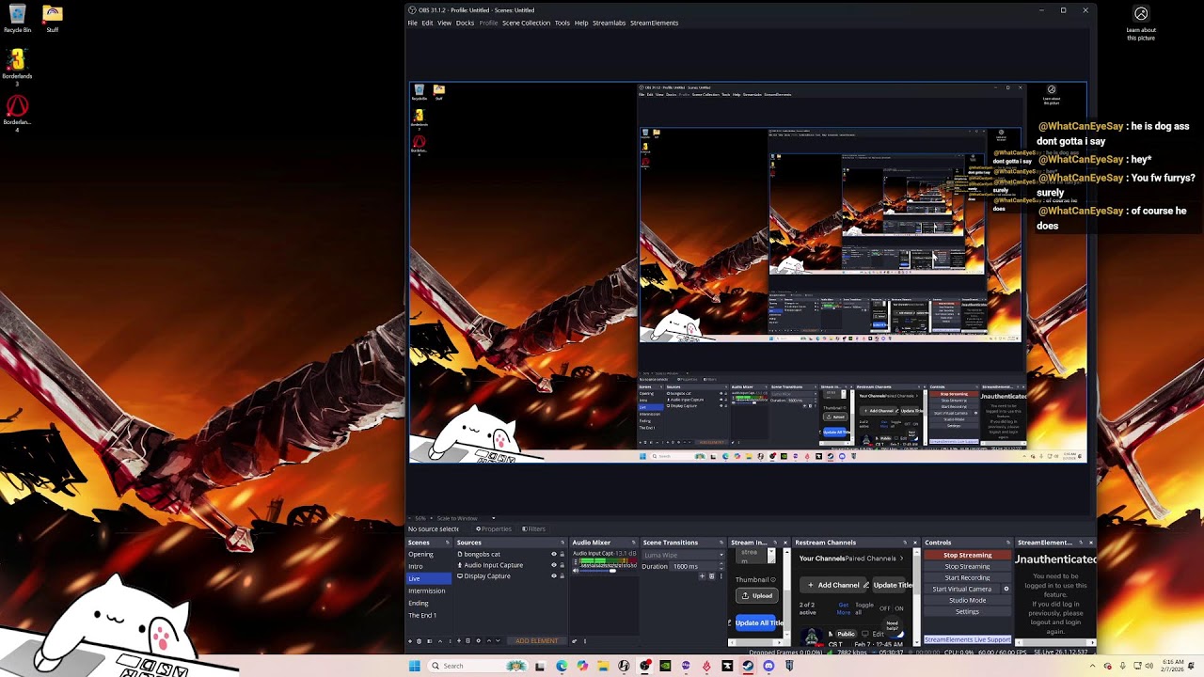The image size is (1204, 677).
Task: Mute Audio Input Capture via speaker icon
Action: pyautogui.click(x=576, y=571)
